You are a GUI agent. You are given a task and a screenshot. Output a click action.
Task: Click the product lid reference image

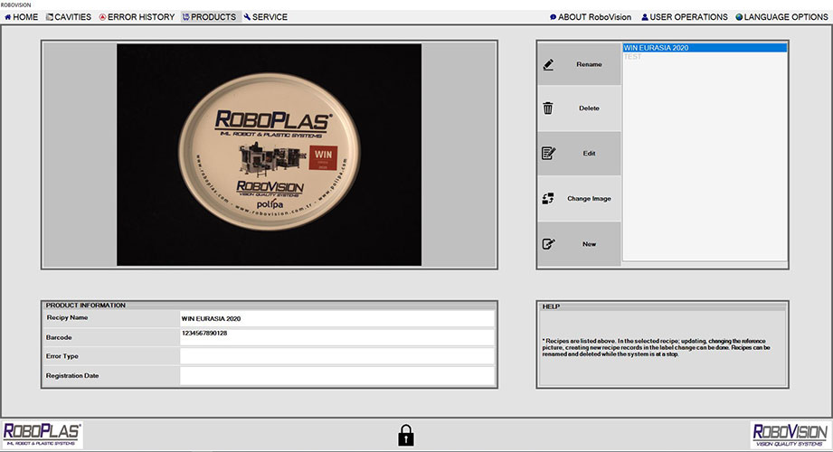[269, 155]
